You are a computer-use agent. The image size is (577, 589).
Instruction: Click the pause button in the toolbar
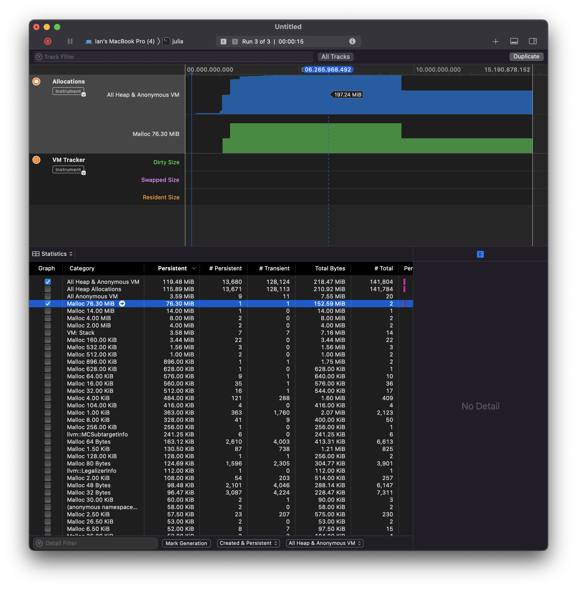(69, 42)
